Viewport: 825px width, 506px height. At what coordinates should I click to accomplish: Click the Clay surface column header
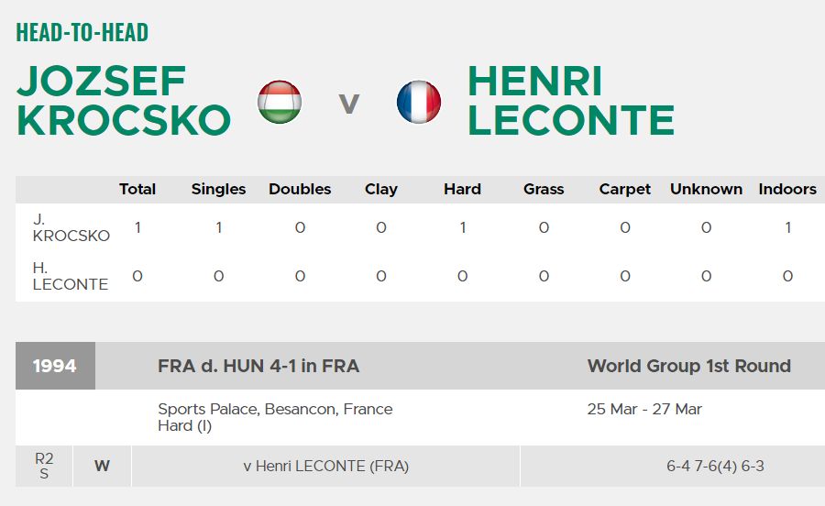[x=381, y=190]
